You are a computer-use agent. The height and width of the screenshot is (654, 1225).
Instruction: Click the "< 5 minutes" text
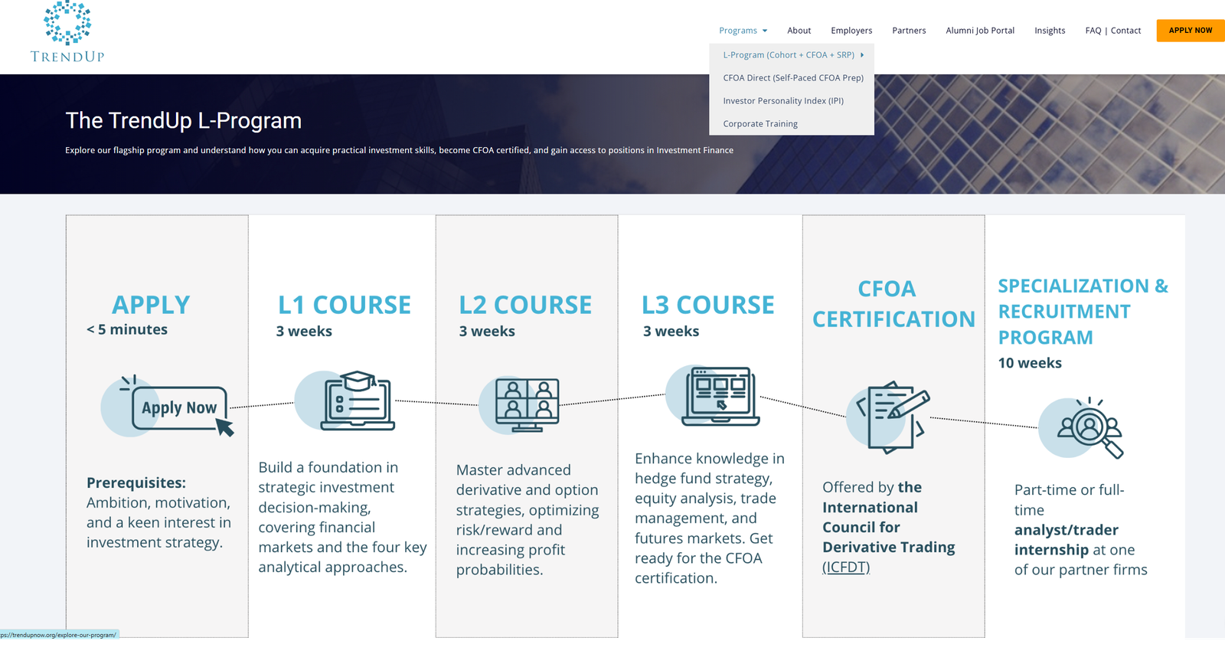tap(127, 329)
